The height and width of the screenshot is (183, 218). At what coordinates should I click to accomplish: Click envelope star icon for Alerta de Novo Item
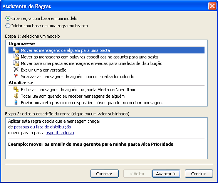tap(16, 89)
